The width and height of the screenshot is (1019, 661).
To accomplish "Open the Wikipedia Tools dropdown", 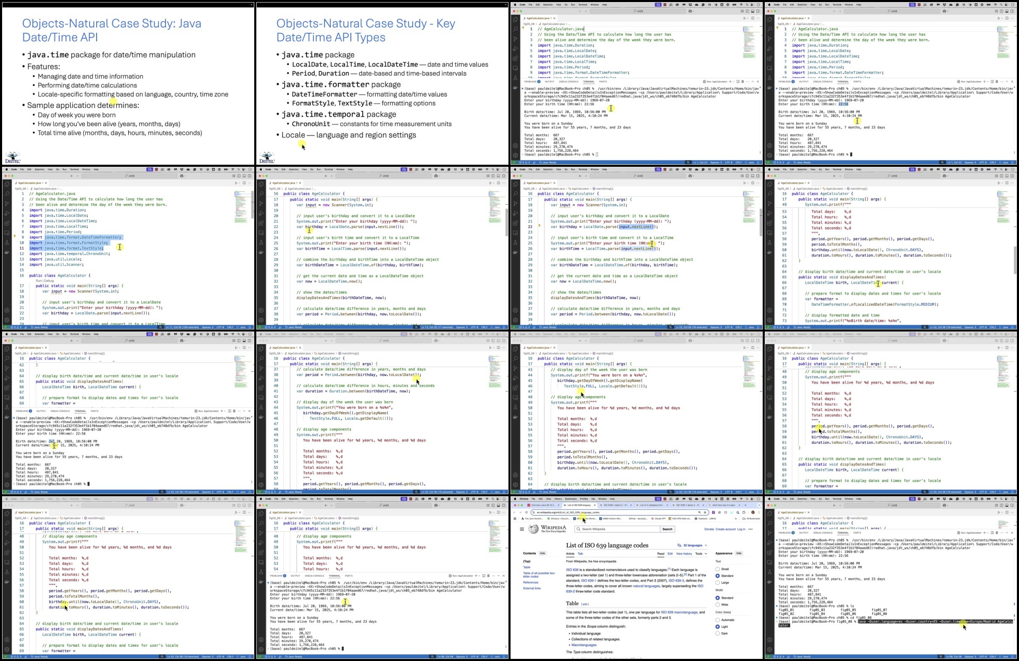I will click(x=700, y=553).
